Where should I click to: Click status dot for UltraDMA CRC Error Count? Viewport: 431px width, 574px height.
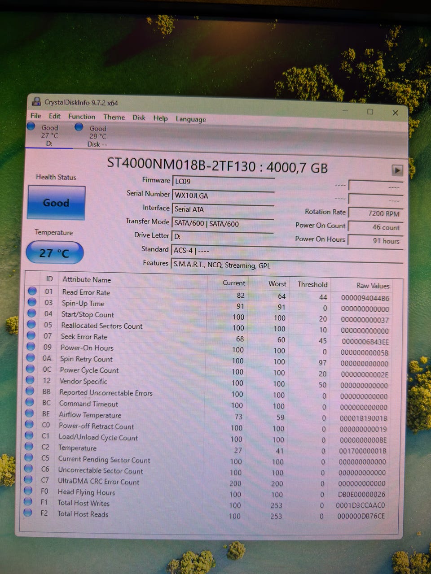tap(28, 479)
